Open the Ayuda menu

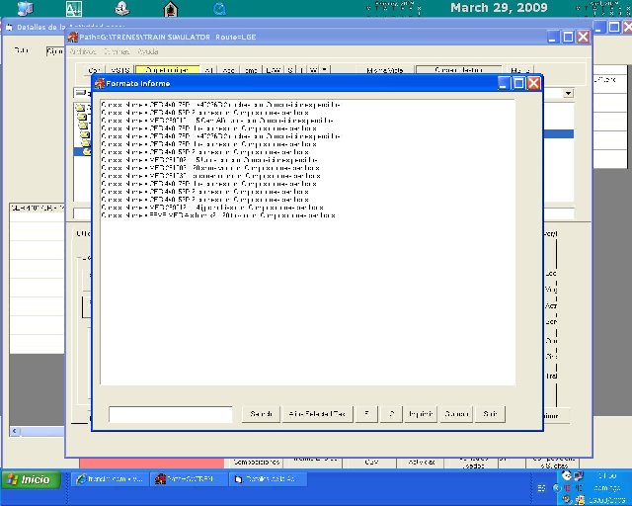pyautogui.click(x=148, y=51)
